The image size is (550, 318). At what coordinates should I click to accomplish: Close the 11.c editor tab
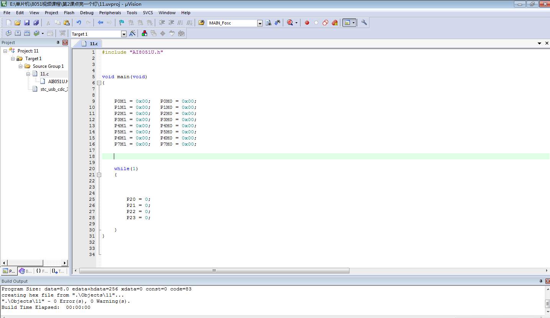[546, 44]
